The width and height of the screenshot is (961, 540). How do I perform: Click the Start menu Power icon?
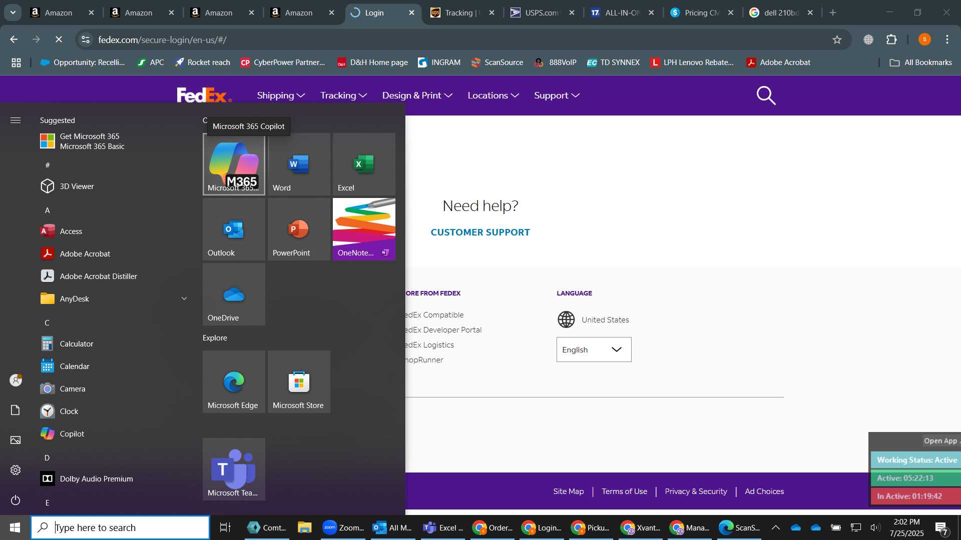[x=16, y=500]
